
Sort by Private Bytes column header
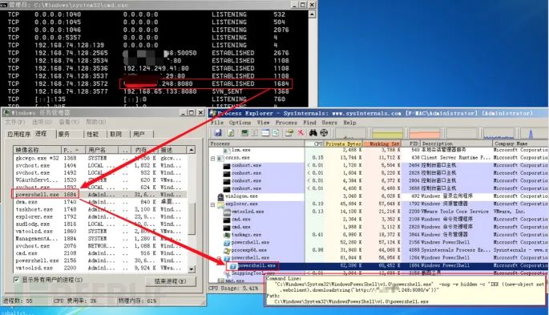[x=343, y=143]
